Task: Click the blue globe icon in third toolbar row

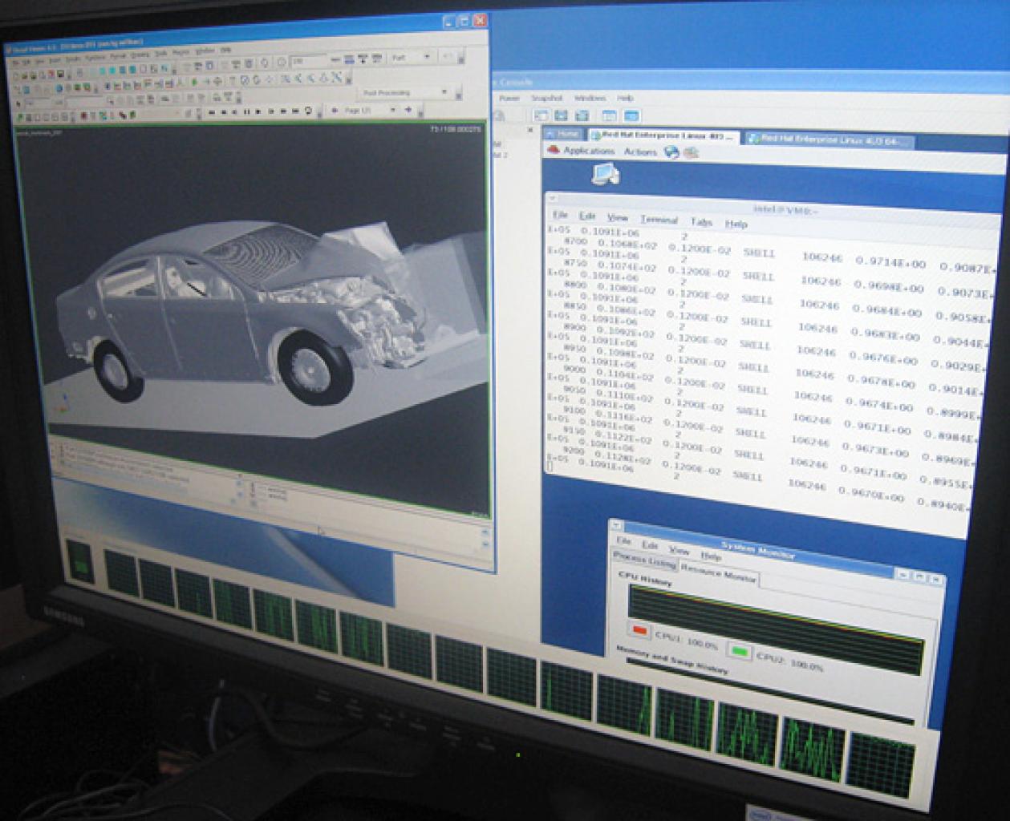Action: 59,89
